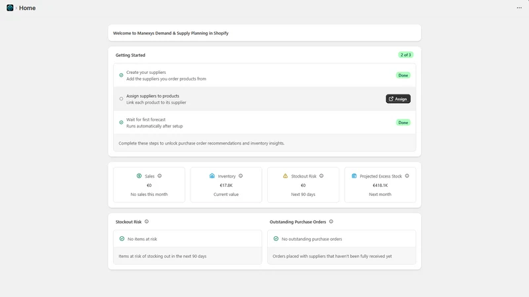The width and height of the screenshot is (529, 297).
Task: Click the Current value label
Action: (226, 194)
